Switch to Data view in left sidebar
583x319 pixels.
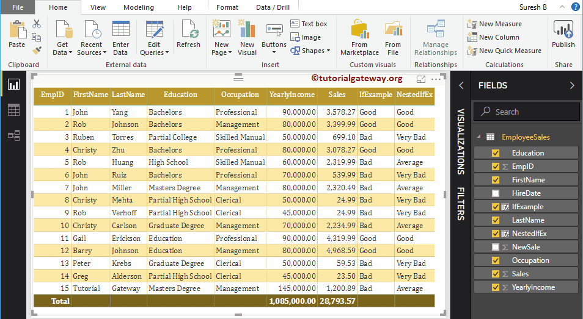(13, 110)
